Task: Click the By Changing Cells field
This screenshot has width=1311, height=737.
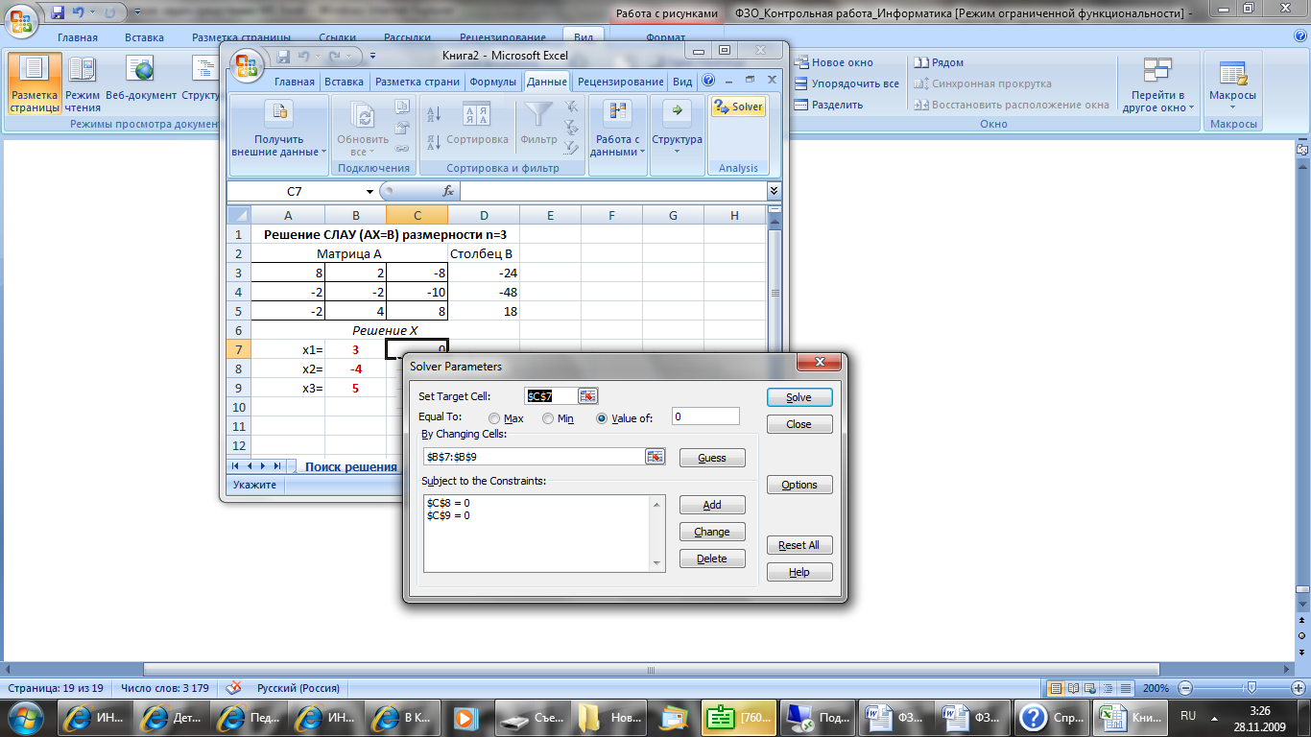Action: [534, 457]
